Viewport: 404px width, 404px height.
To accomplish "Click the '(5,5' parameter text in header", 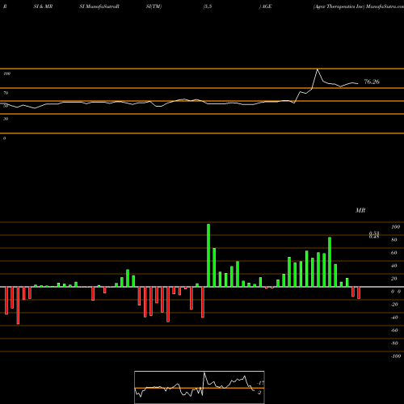I will point(208,6).
